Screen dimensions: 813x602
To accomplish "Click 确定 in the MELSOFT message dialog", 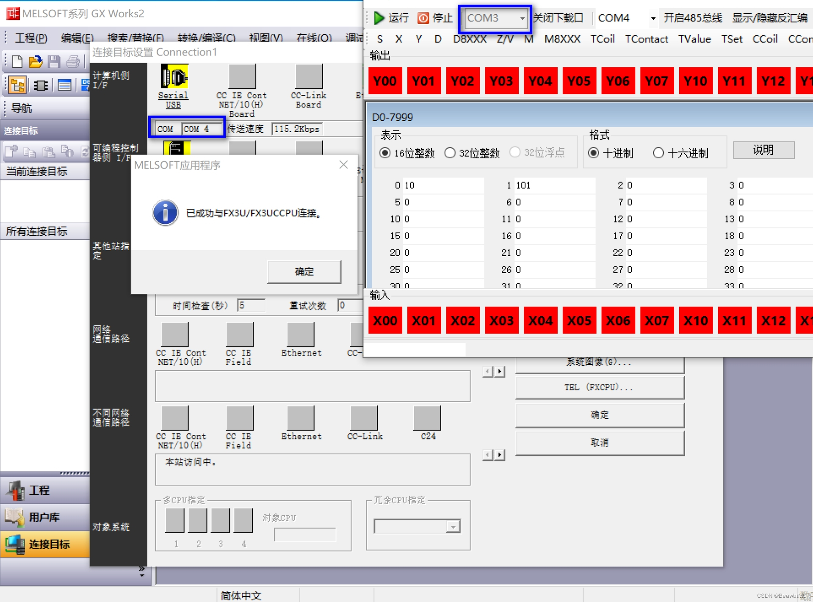I will [304, 271].
